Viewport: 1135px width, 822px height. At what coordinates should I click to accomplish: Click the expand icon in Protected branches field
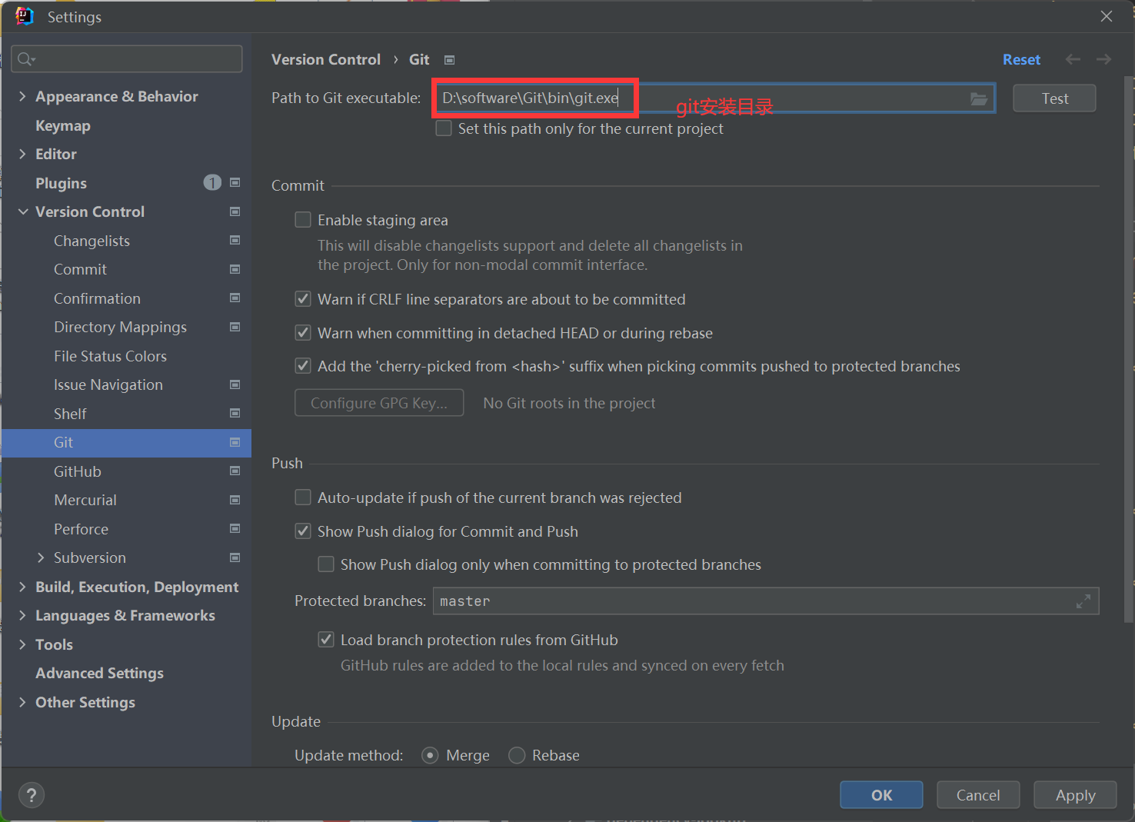[1083, 601]
